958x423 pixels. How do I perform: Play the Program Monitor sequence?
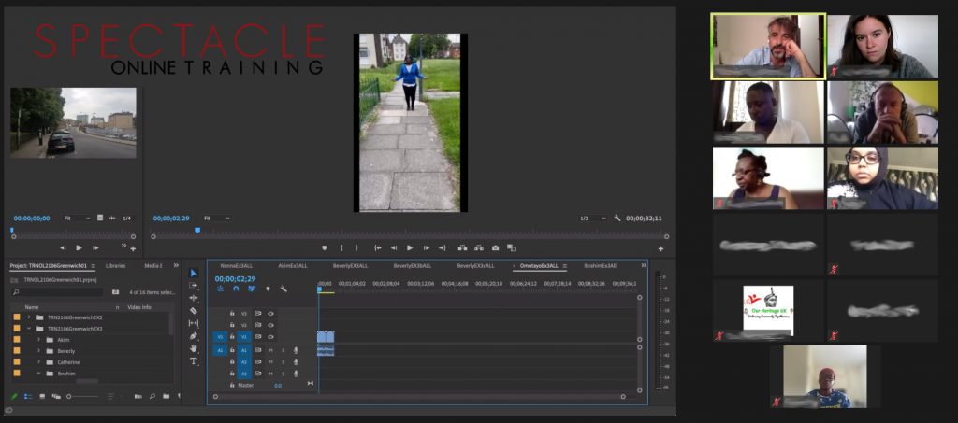[x=410, y=248]
